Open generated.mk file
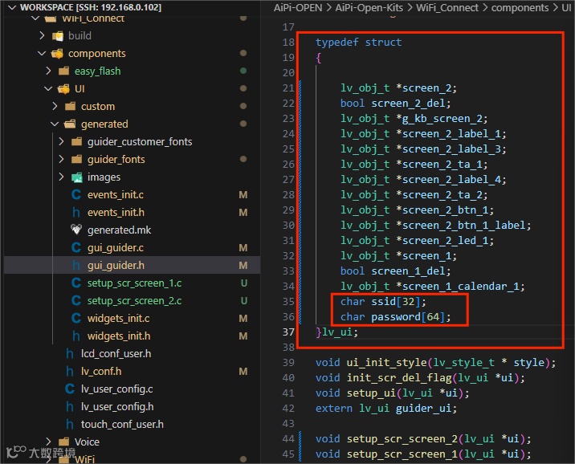This screenshot has width=575, height=464. [x=119, y=230]
